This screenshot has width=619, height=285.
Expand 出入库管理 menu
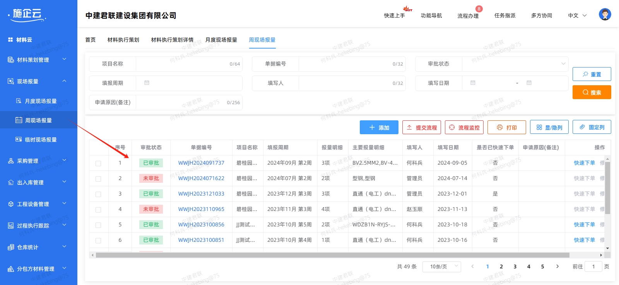coord(64,182)
